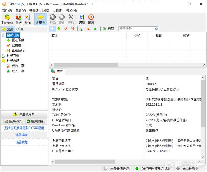Screen dimensions: 207x172
Task: Open the 工具(T) menu
Action: tap(58, 10)
